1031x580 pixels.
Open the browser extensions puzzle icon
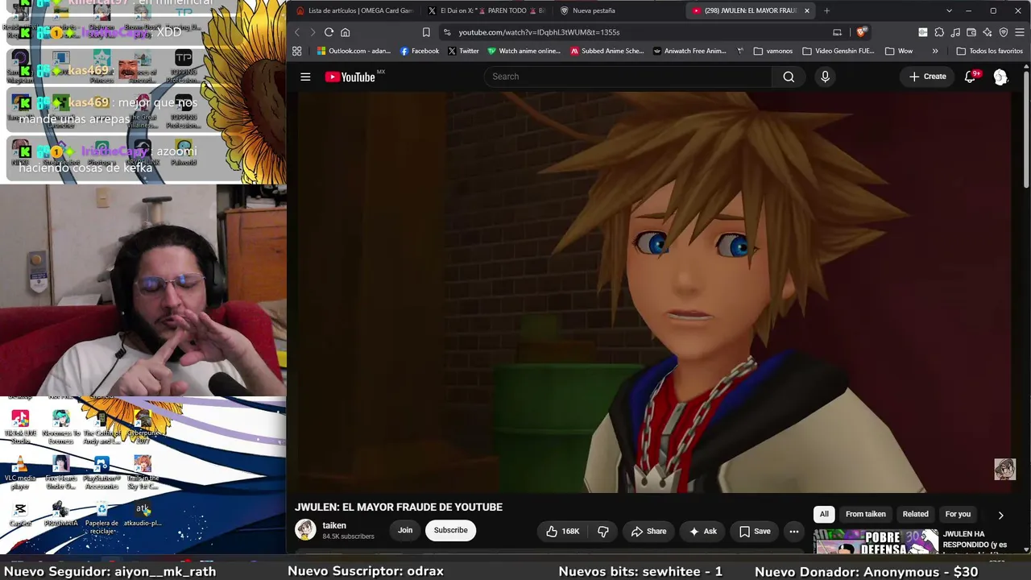coord(939,32)
